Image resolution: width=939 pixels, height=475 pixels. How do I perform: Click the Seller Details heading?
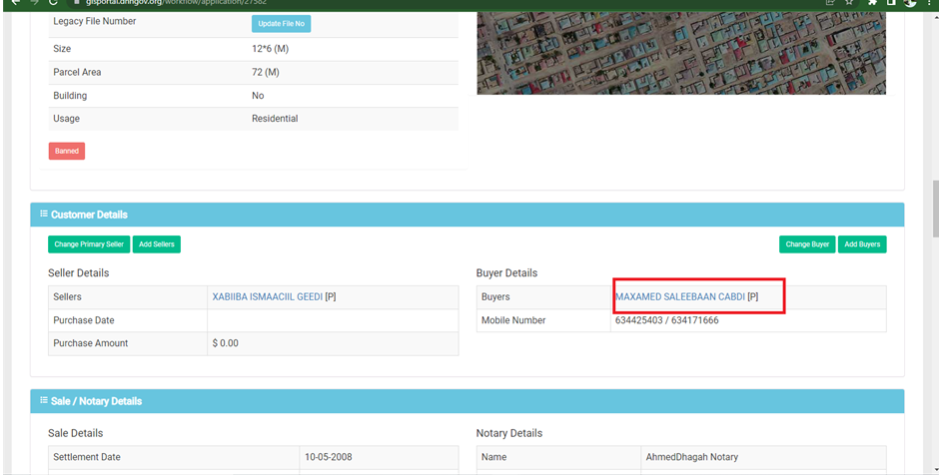click(x=79, y=272)
